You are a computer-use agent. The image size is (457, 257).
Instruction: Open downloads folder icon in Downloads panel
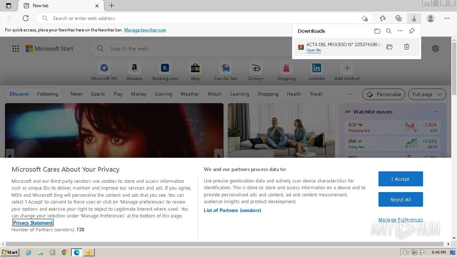click(377, 31)
